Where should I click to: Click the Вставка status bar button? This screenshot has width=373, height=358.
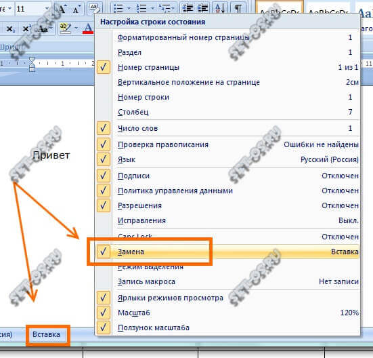pos(47,334)
